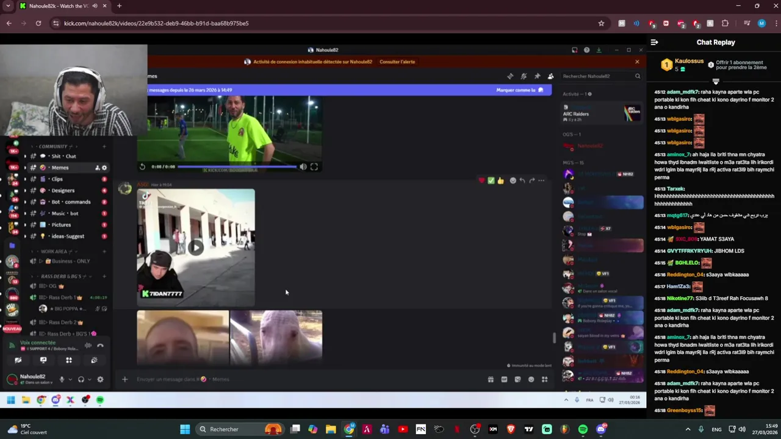Open the ideas-Suggest channel
Viewport: 781px width, 439px height.
point(68,236)
